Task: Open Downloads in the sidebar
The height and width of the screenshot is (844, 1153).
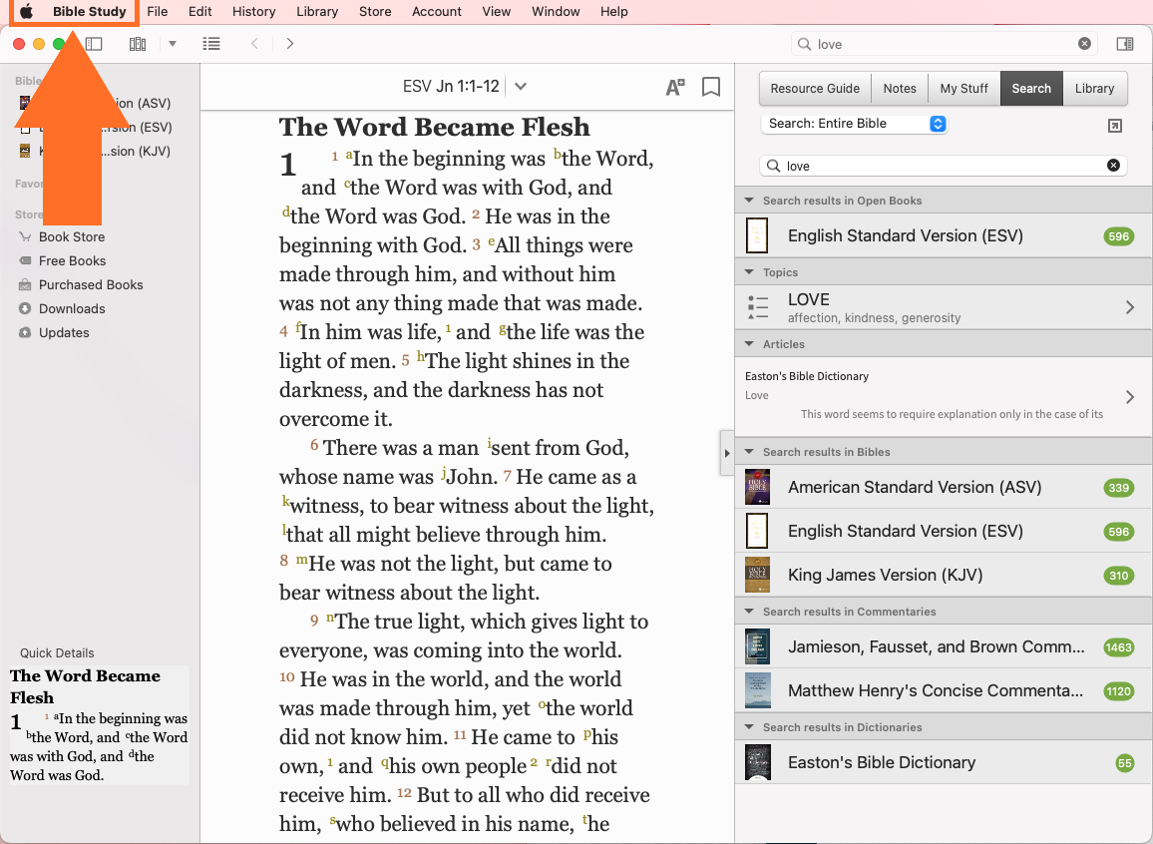Action: click(x=72, y=309)
